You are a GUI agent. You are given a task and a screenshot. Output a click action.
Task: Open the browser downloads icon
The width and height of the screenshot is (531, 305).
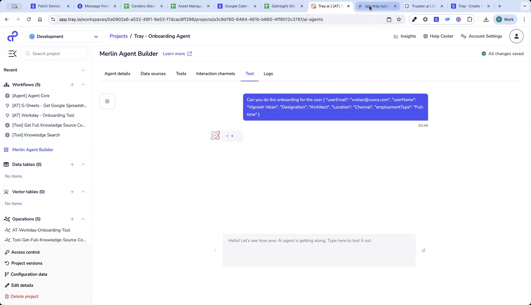point(486,19)
